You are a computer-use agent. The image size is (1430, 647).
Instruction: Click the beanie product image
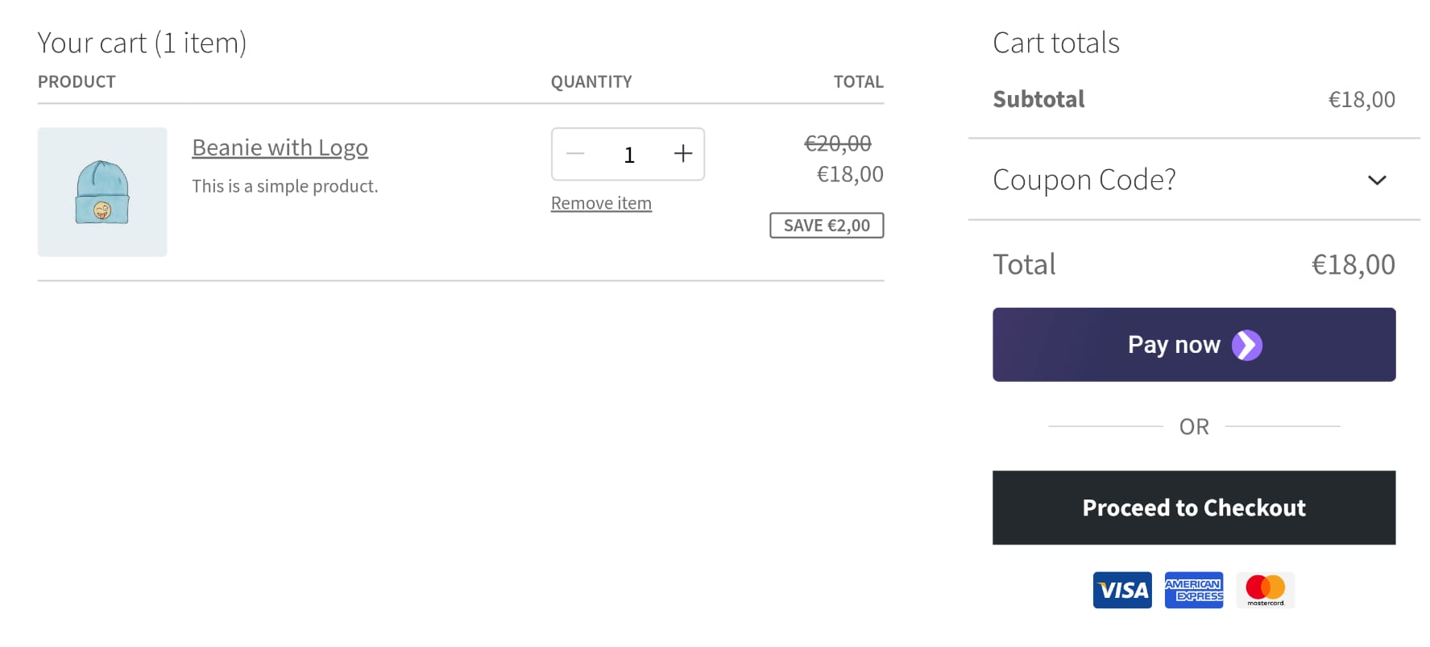tap(102, 193)
